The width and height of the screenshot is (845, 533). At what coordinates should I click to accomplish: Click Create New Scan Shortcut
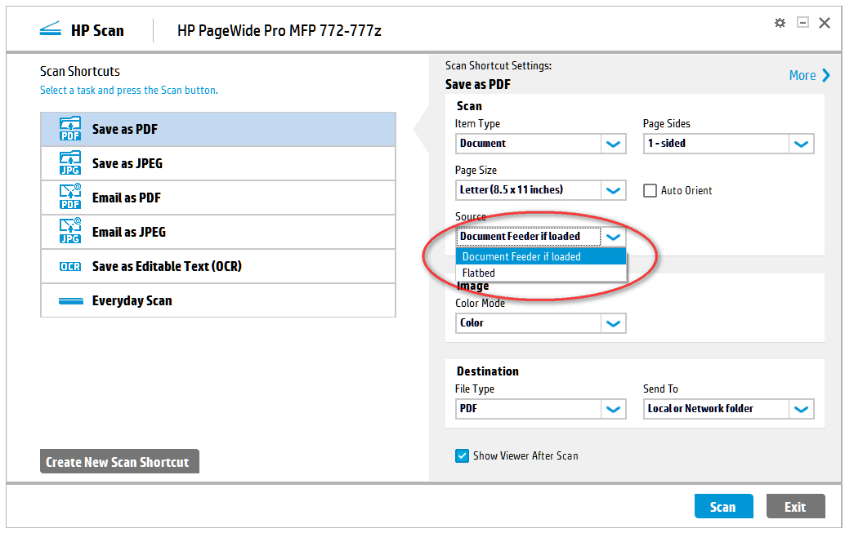[118, 462]
